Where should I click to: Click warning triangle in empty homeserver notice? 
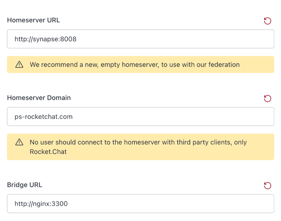[20, 65]
